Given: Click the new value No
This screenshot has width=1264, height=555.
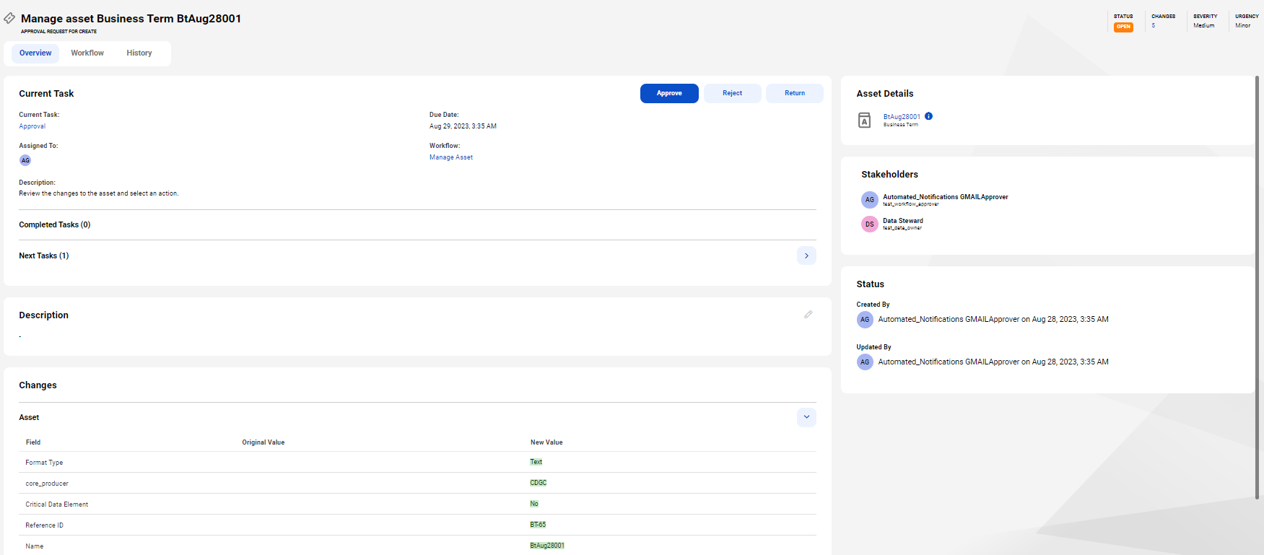Looking at the screenshot, I should 534,504.
